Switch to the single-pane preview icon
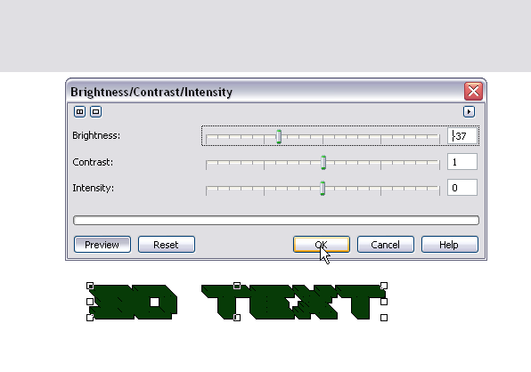 point(96,111)
